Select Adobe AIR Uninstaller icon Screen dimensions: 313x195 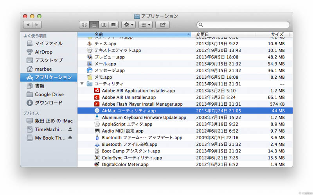97,97
